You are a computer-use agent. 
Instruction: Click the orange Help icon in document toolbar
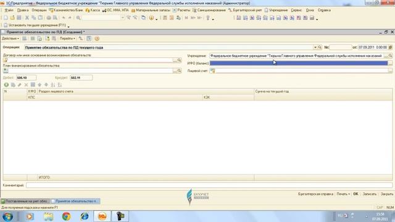(97, 38)
